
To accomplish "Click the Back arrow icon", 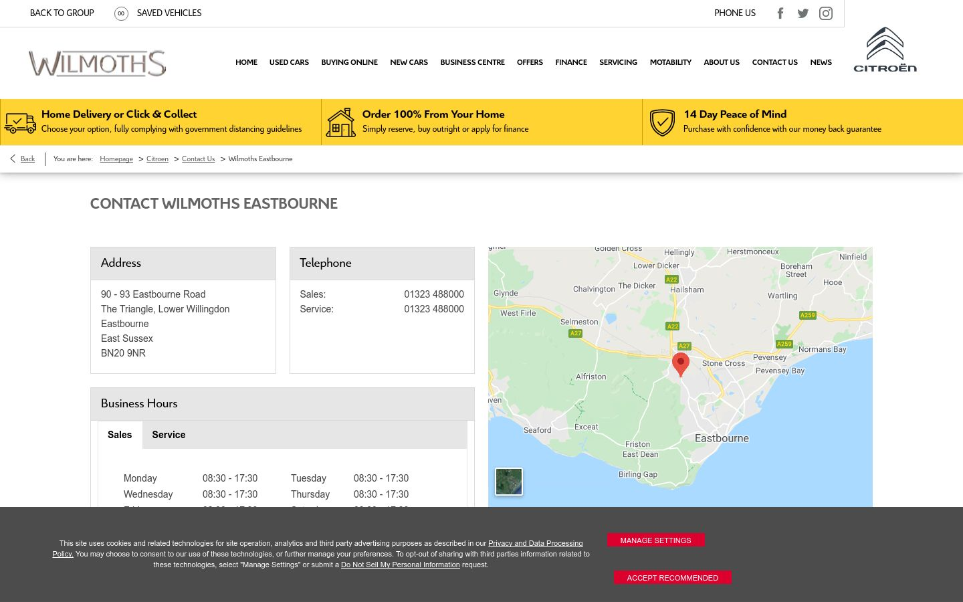I will click(13, 159).
